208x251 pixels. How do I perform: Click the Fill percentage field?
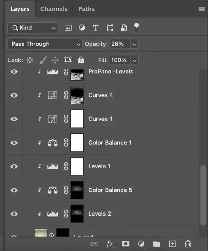(119, 60)
